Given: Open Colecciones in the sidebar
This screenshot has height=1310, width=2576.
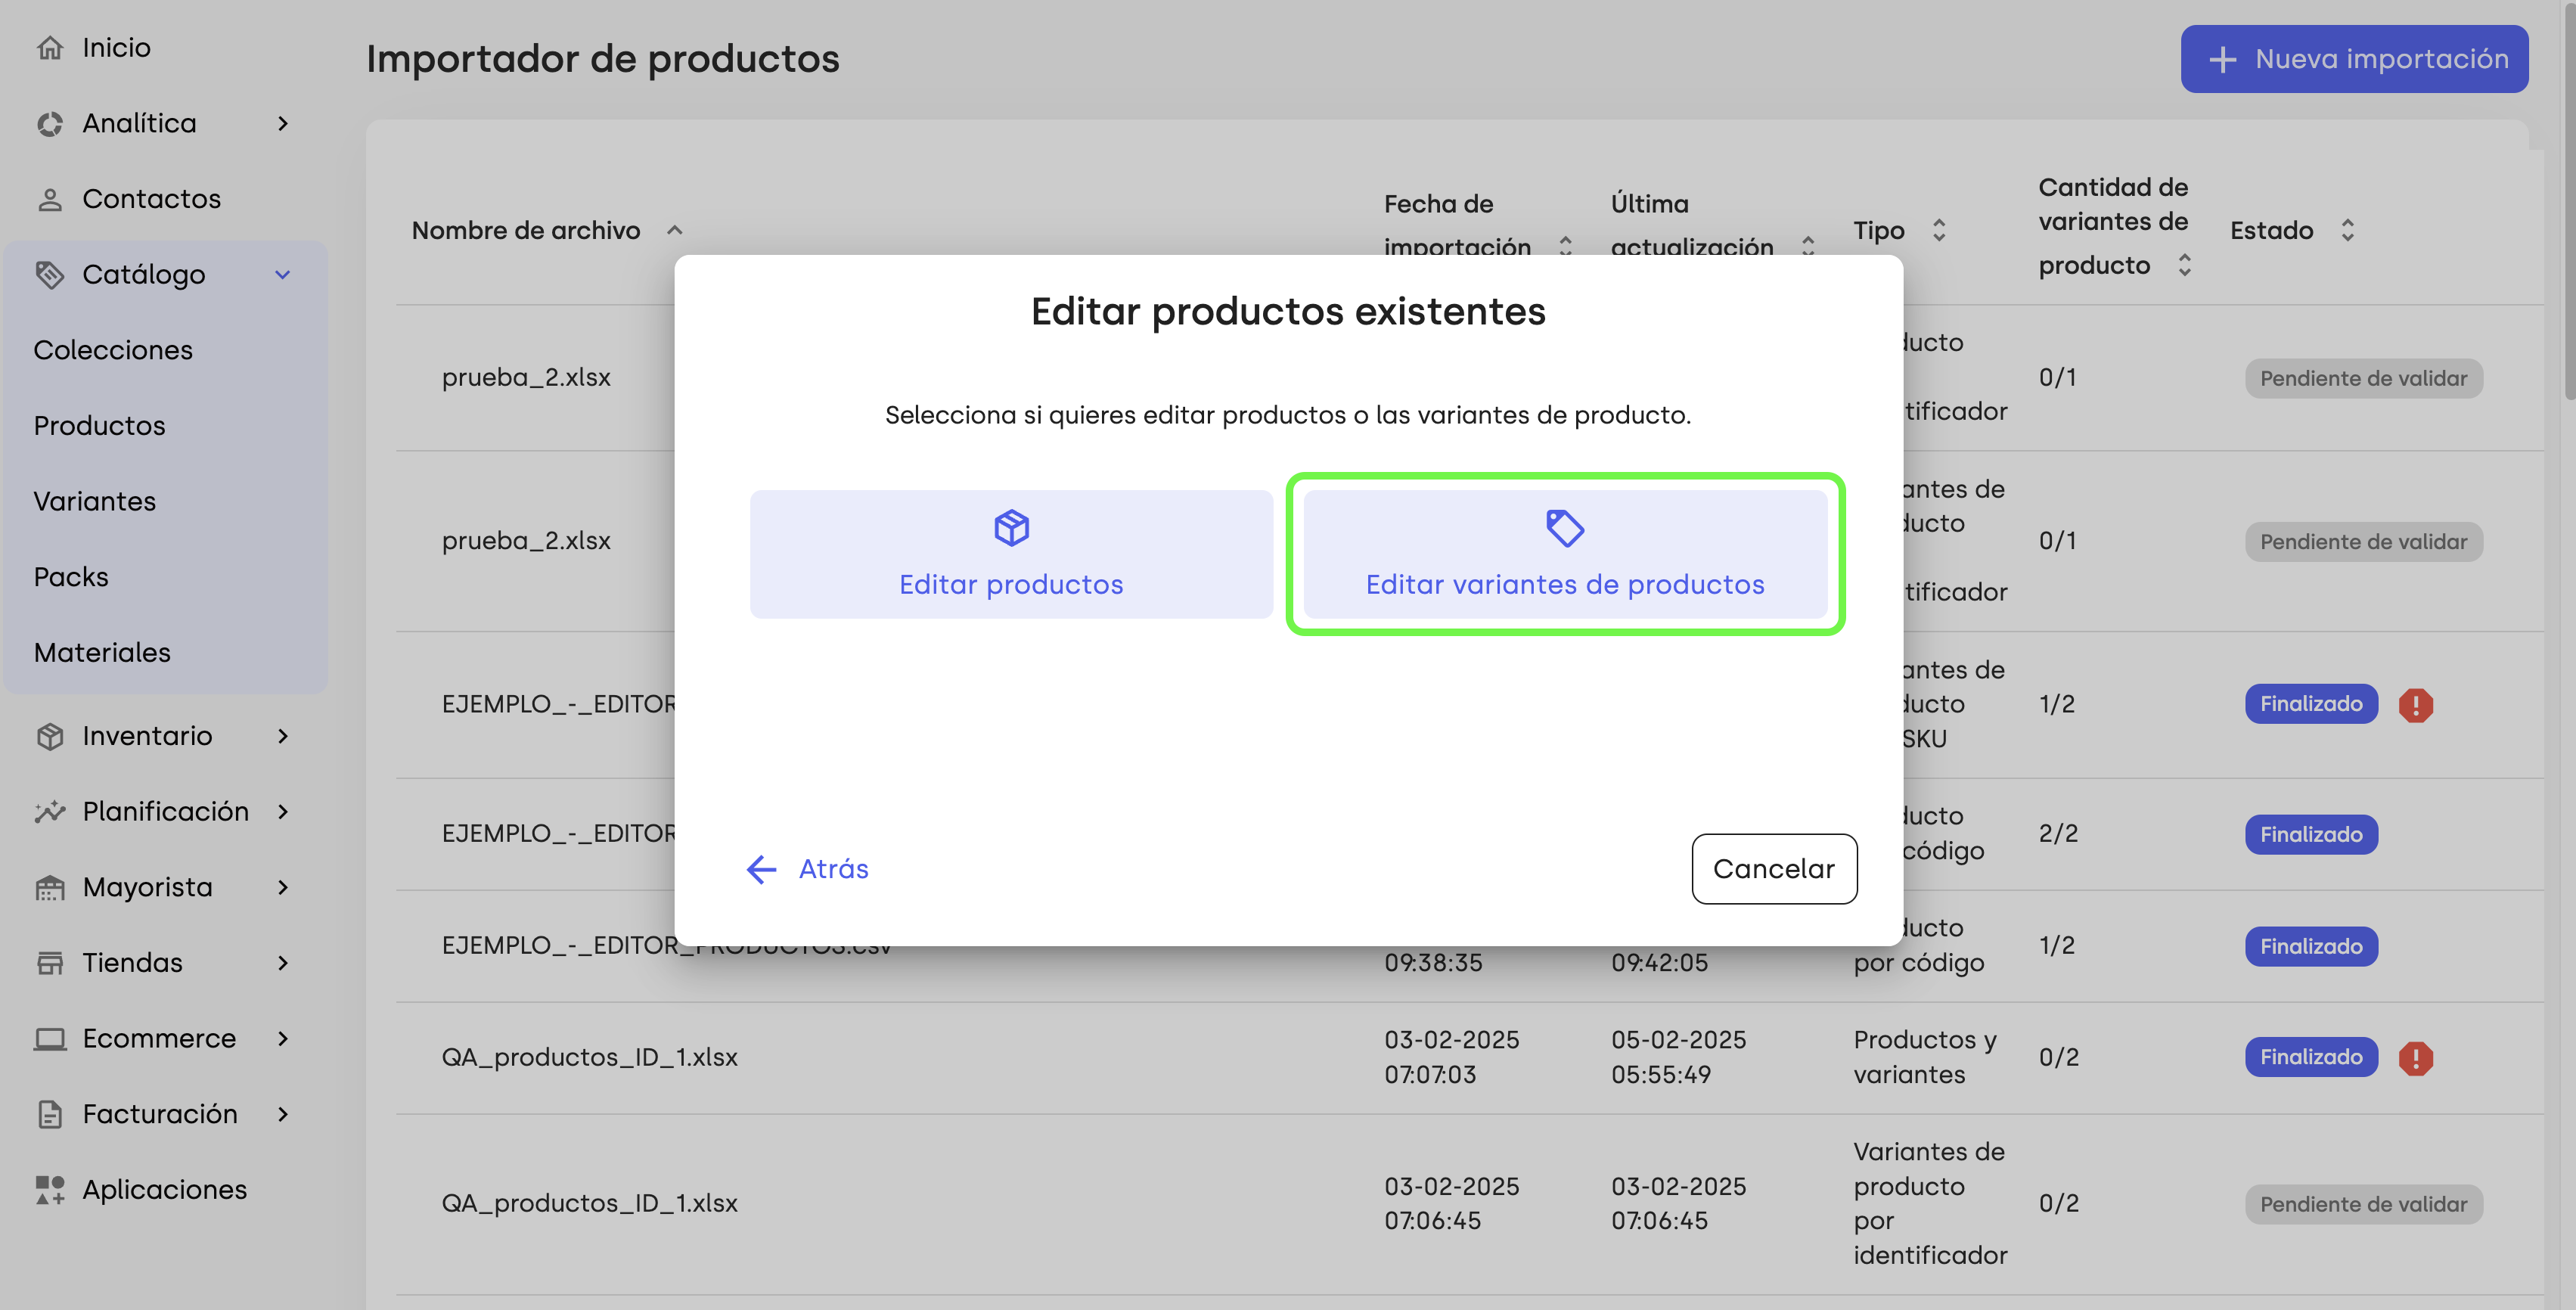Looking at the screenshot, I should (x=113, y=350).
